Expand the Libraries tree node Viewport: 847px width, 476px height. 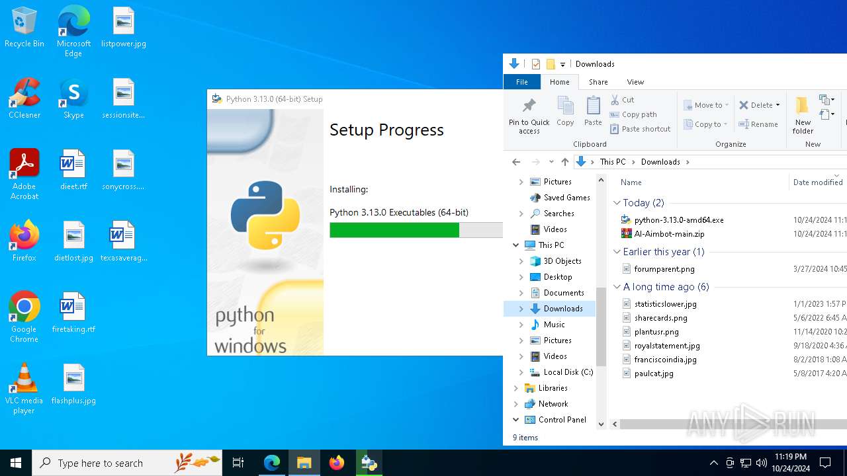515,388
